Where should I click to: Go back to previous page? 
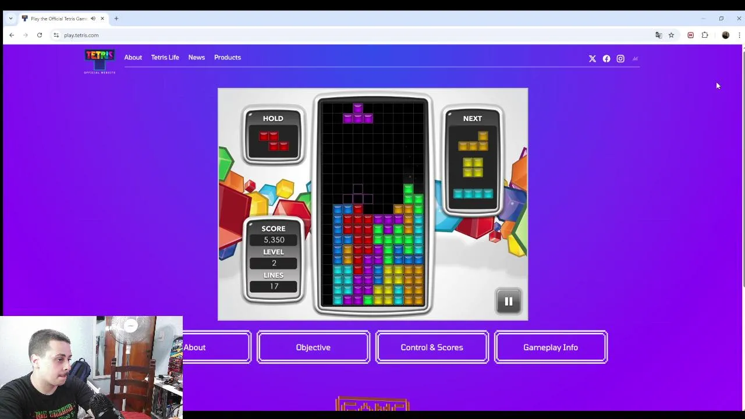[x=12, y=35]
